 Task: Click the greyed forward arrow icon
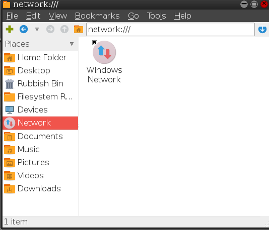(x=50, y=29)
